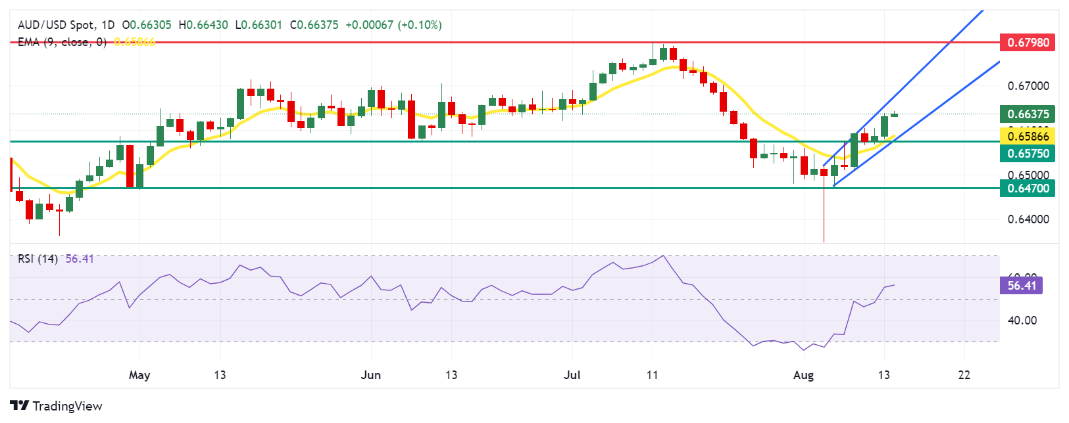Click the teal 0.64700 support price label
Viewport: 1069px width, 423px height.
click(1028, 189)
